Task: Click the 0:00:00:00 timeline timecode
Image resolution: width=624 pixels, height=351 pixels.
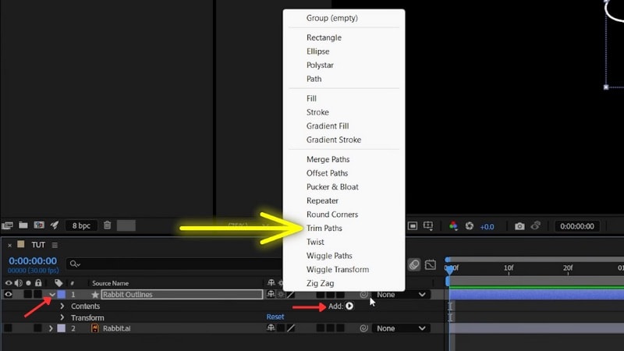Action: (33, 261)
